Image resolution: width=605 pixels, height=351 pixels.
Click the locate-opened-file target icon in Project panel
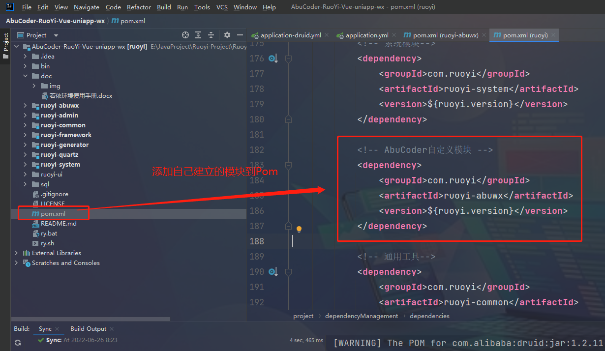185,35
